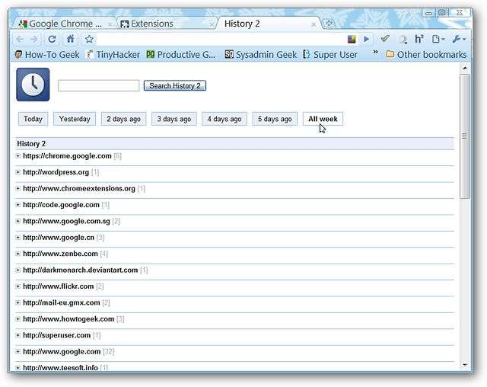This screenshot has width=487, height=387.
Task: Open the new tab button
Action: click(x=329, y=23)
